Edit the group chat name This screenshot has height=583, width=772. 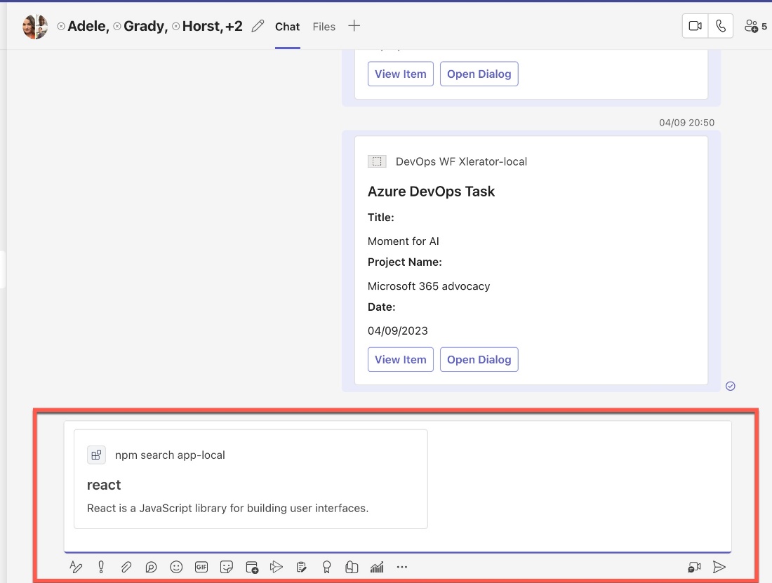coord(258,25)
